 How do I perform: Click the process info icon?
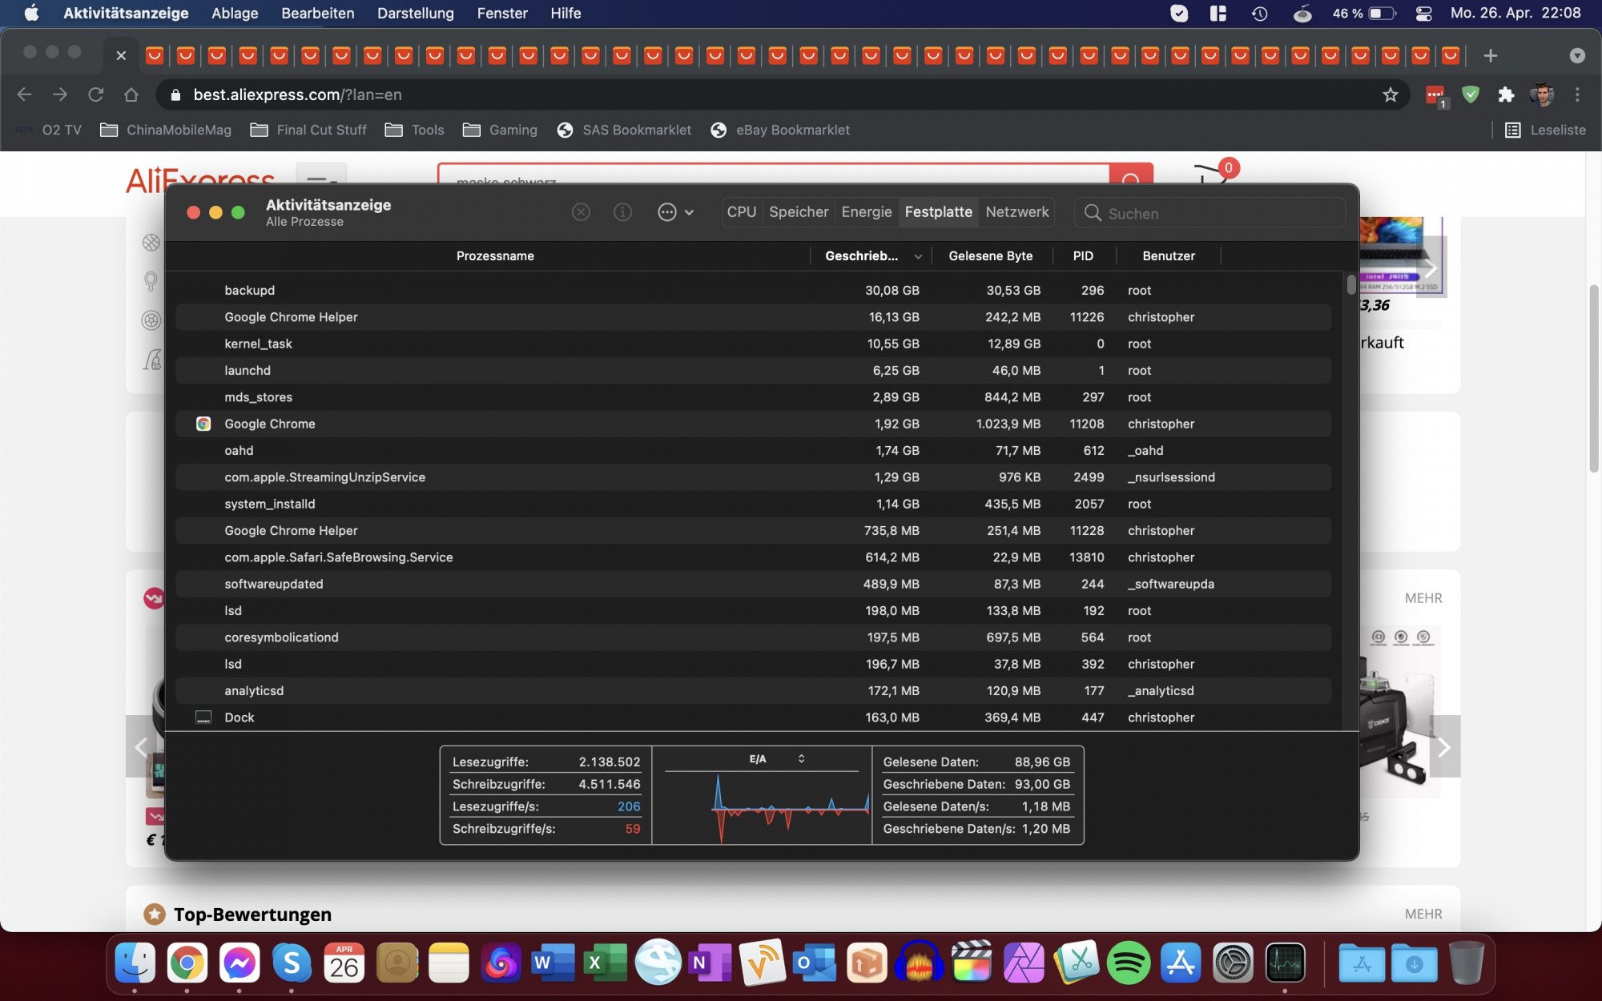pyautogui.click(x=622, y=212)
